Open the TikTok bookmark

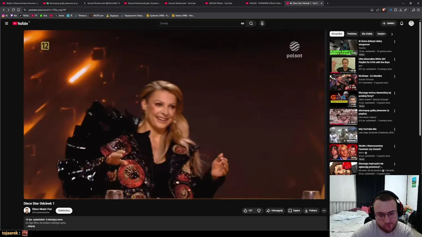pos(24,15)
